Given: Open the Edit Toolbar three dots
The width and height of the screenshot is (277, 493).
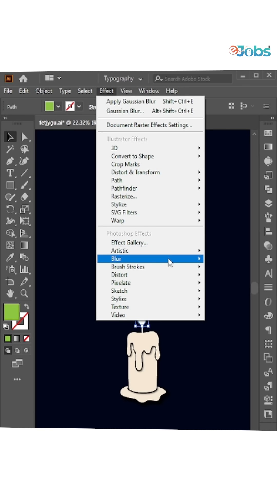Looking at the screenshot, I should pos(17,379).
